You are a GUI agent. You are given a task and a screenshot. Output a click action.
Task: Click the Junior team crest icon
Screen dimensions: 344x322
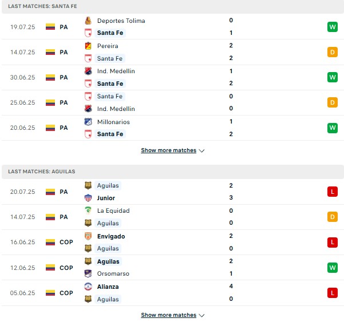88,198
